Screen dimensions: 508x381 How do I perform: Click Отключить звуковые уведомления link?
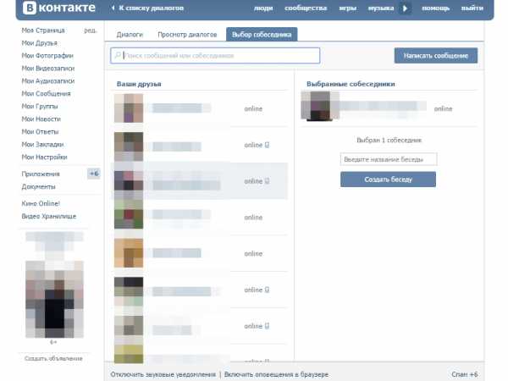click(163, 374)
